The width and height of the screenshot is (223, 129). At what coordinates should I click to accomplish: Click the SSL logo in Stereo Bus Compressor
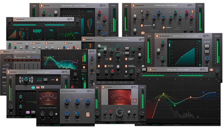click(x=90, y=91)
